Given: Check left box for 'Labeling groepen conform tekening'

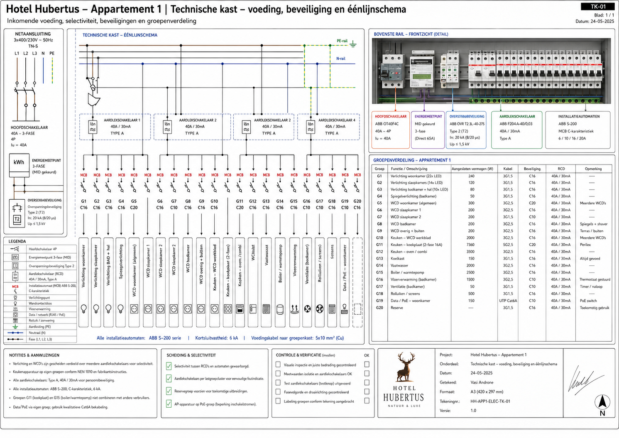Looking at the screenshot, I should 278,401.
